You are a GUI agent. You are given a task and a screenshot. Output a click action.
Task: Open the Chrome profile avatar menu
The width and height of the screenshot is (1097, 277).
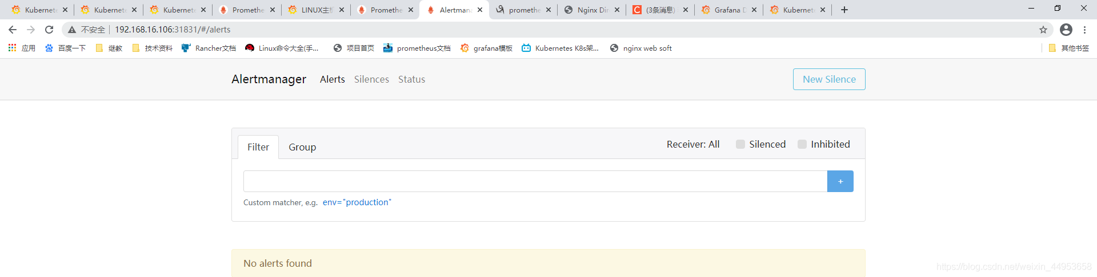1066,30
